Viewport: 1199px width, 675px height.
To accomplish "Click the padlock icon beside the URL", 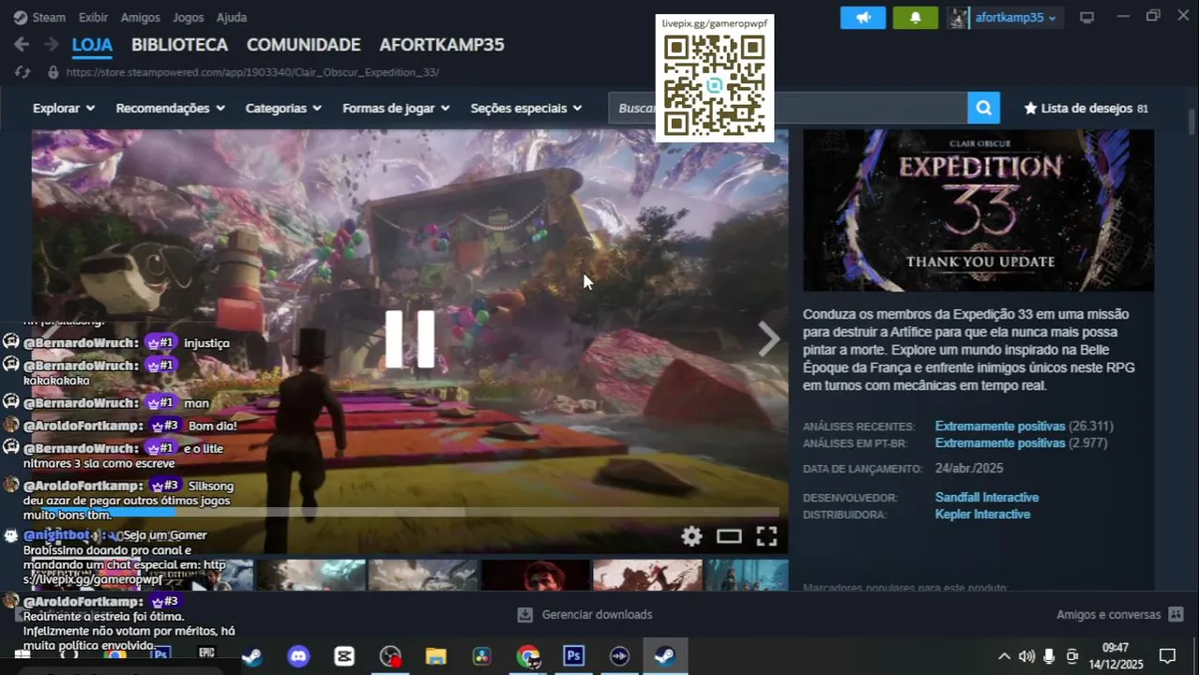I will (x=53, y=72).
